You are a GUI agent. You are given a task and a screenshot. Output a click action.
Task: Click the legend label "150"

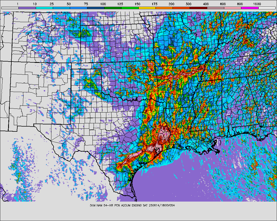(x=137, y=4)
